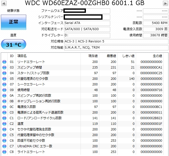Click the 5400 RPM rotation field
The width and height of the screenshot is (169, 156).
(x=155, y=23)
